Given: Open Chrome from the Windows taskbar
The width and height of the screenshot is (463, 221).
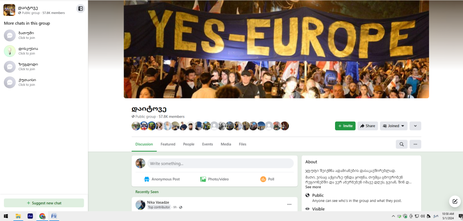Looking at the screenshot, I should click(x=42, y=216).
